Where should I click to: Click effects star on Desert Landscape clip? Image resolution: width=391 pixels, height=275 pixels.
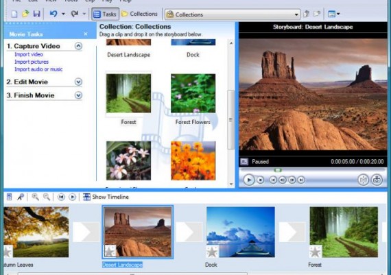[110, 251]
